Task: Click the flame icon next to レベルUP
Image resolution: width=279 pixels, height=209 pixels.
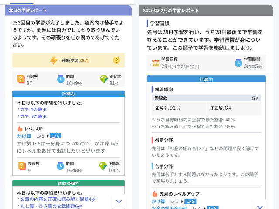Action: point(20,129)
